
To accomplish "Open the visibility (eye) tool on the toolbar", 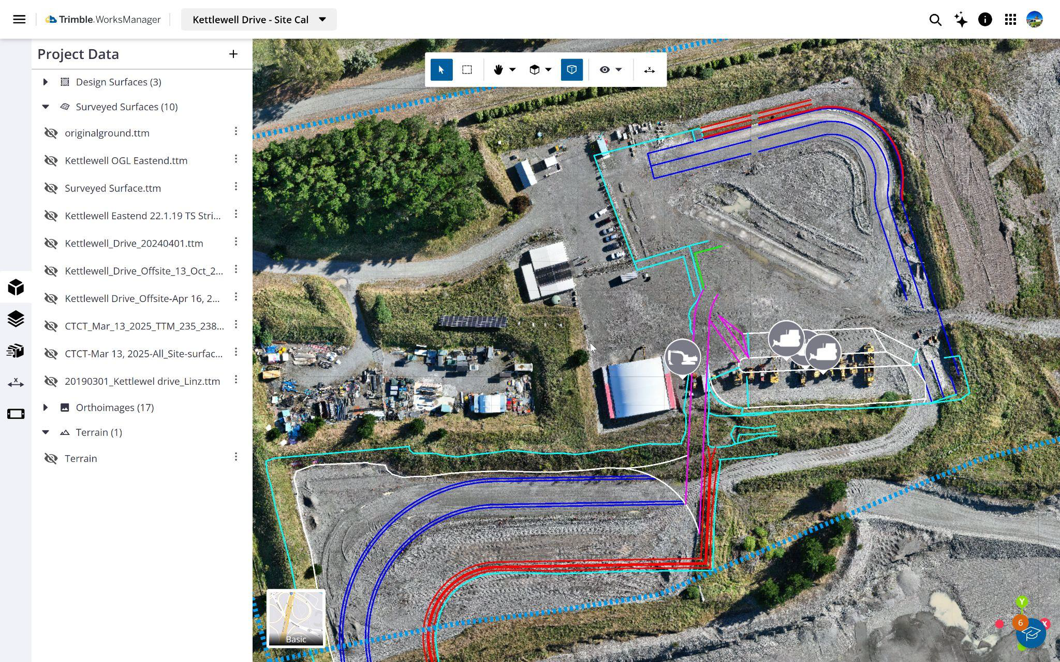I will [606, 69].
